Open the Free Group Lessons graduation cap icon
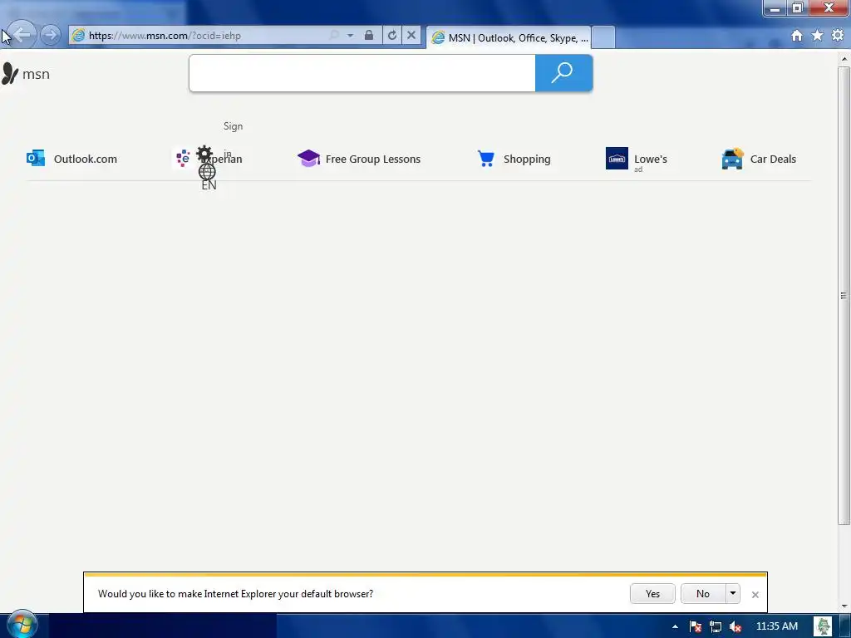 point(309,159)
